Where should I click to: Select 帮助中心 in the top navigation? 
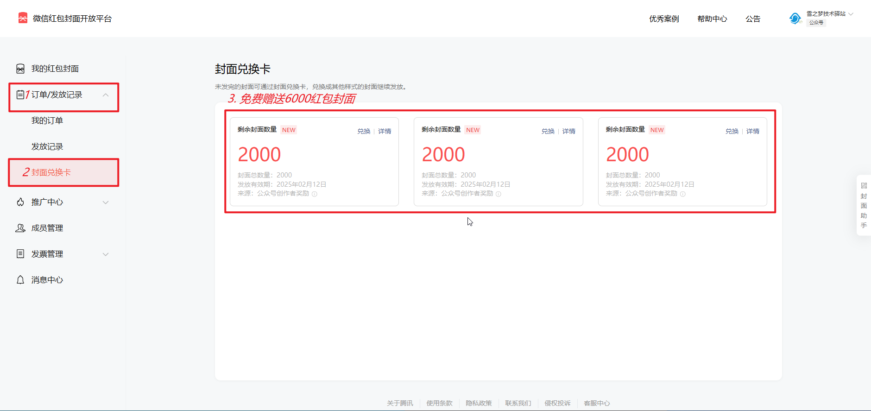(x=712, y=19)
